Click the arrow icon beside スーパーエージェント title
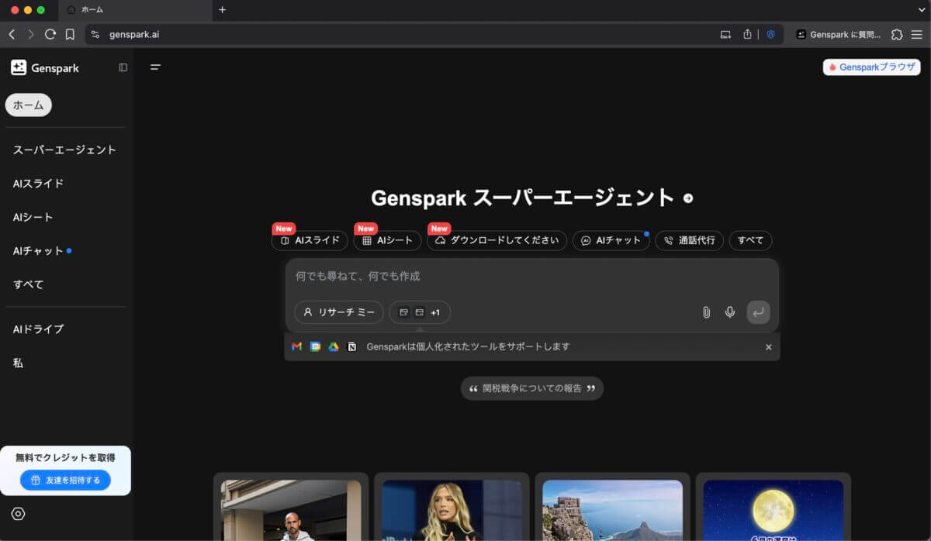The image size is (931, 541). pyautogui.click(x=688, y=198)
